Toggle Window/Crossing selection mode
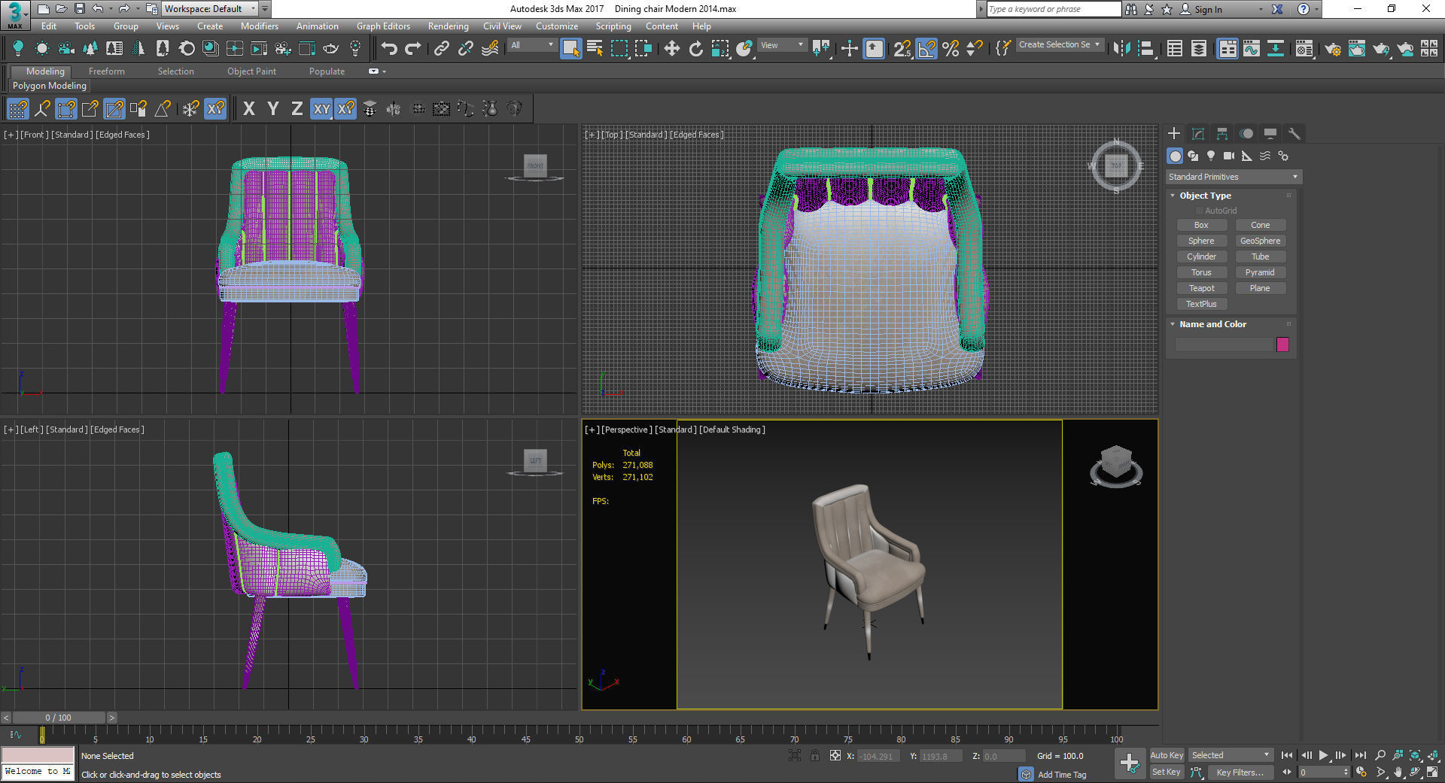 [643, 49]
